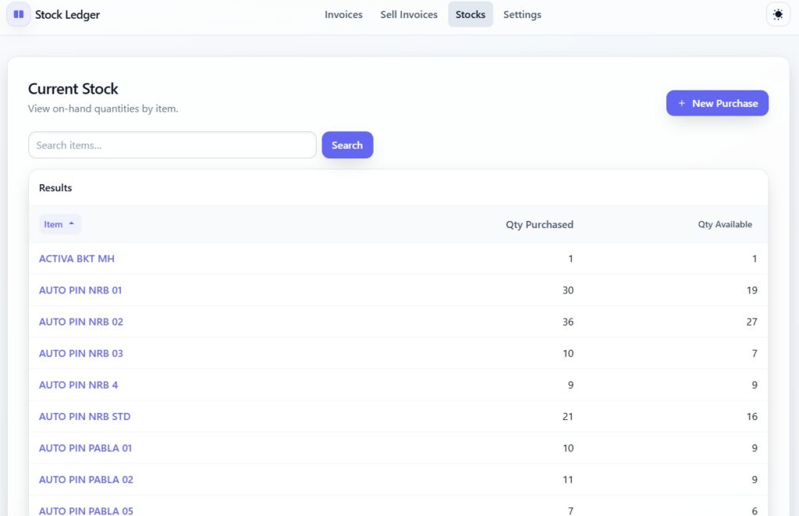This screenshot has width=799, height=516.
Task: Go to the Settings tab
Action: tap(522, 15)
